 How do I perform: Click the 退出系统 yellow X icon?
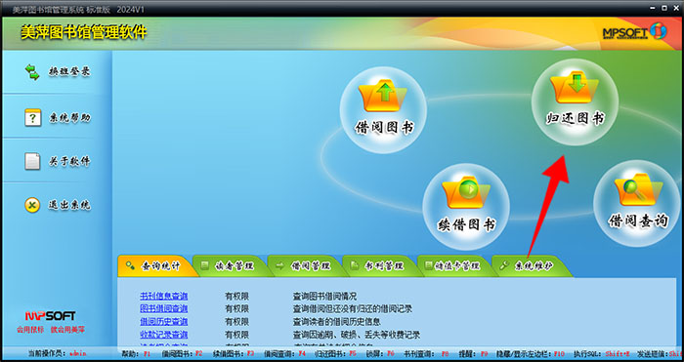click(x=32, y=205)
